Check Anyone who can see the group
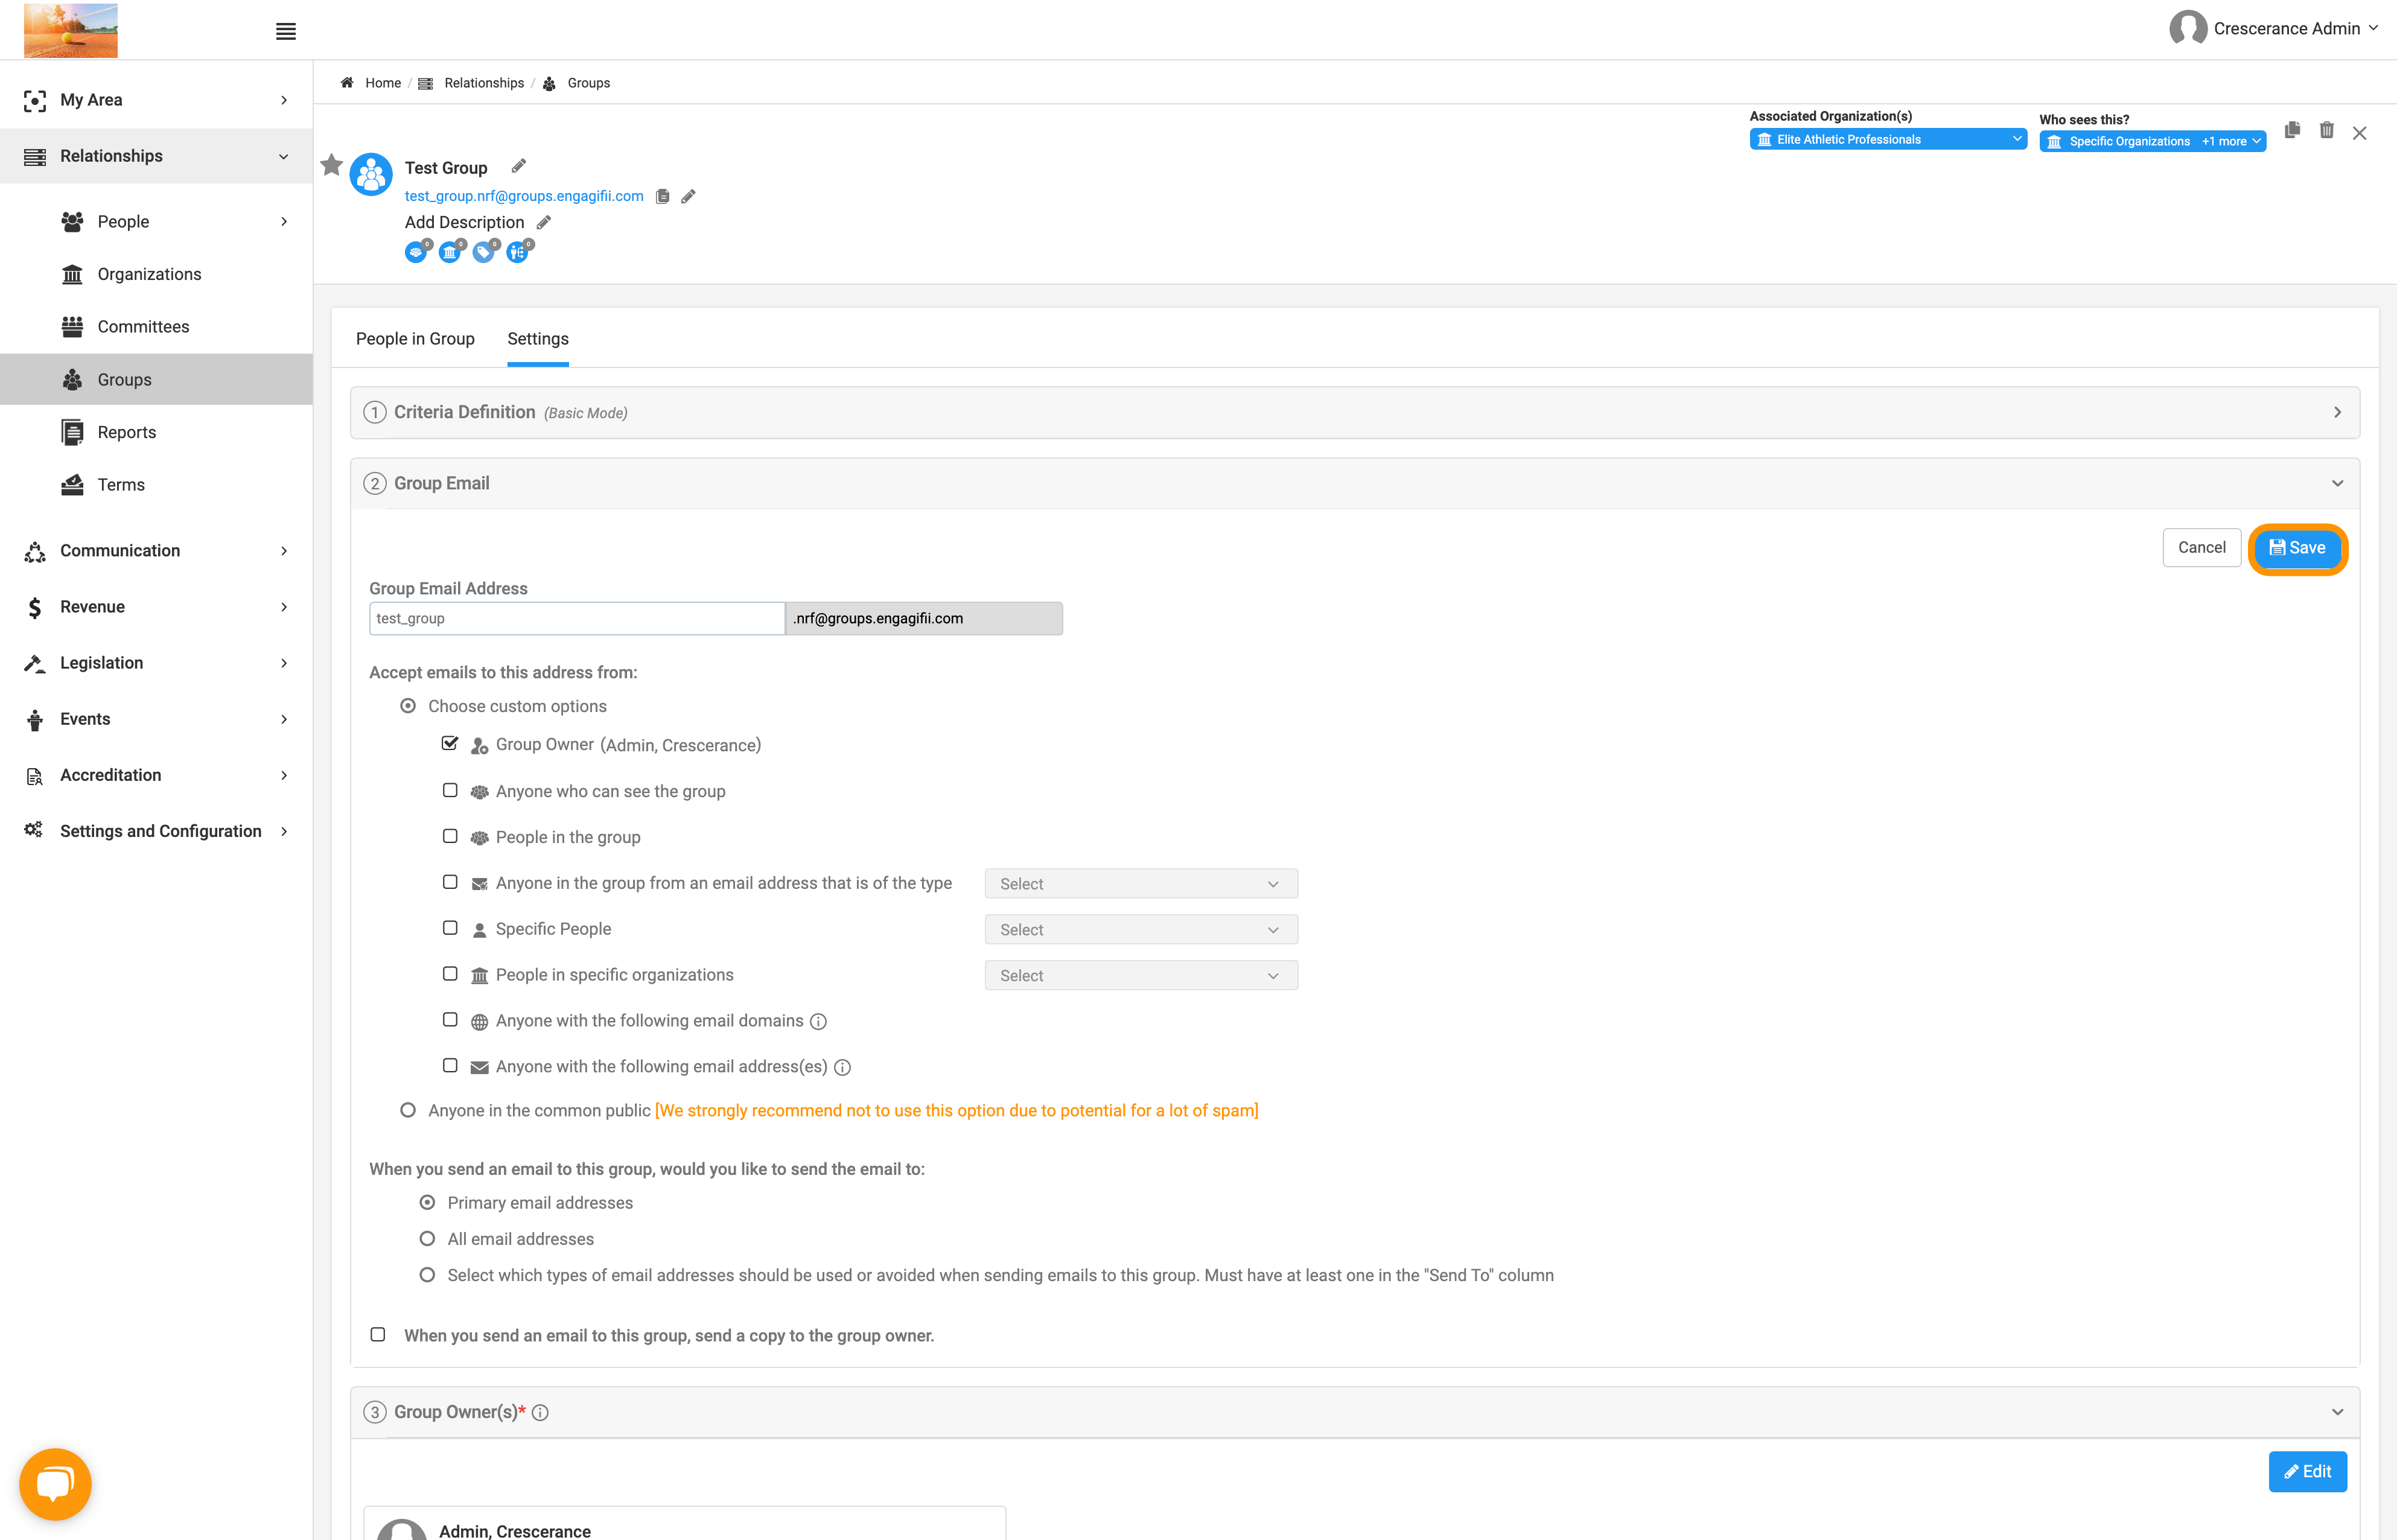 [450, 790]
